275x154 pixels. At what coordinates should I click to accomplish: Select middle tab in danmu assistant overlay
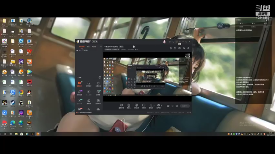253,27
